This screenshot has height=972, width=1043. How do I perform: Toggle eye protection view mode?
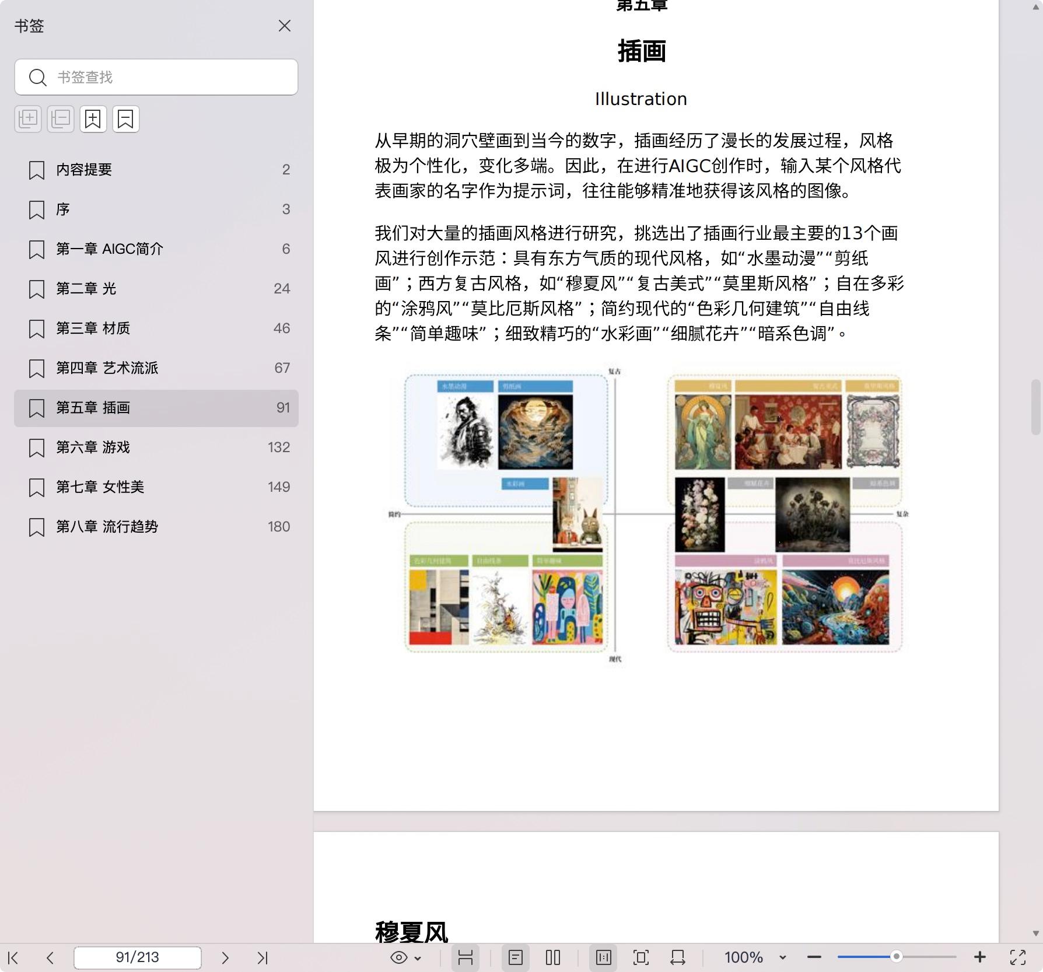(399, 957)
